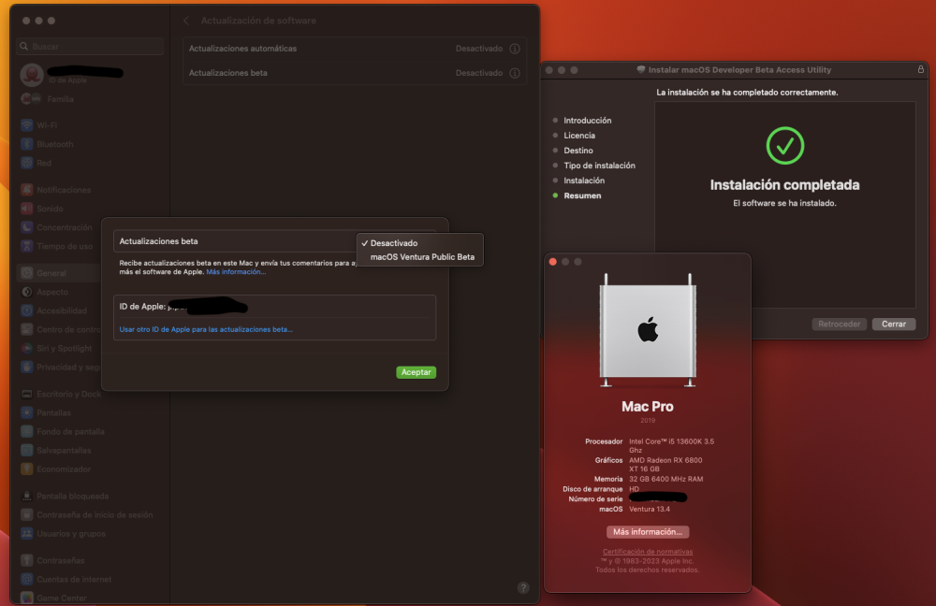Open Accesibilidad icon in sidebar
Image resolution: width=936 pixels, height=606 pixels.
pos(27,310)
